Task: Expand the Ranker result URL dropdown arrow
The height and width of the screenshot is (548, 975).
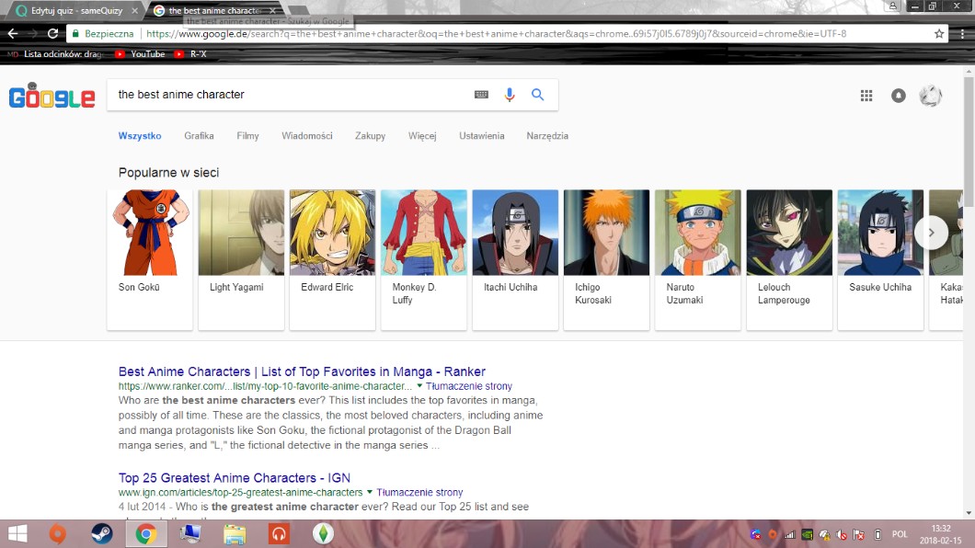Action: (x=419, y=386)
